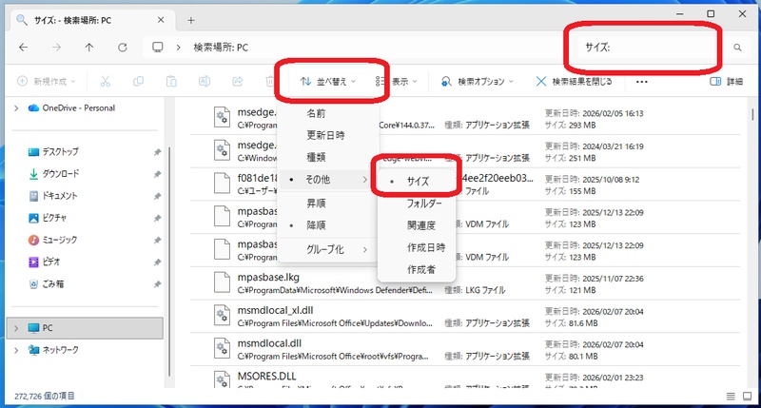The height and width of the screenshot is (408, 761).
Task: Click the Rename icon in toolbar
Action: click(x=205, y=82)
